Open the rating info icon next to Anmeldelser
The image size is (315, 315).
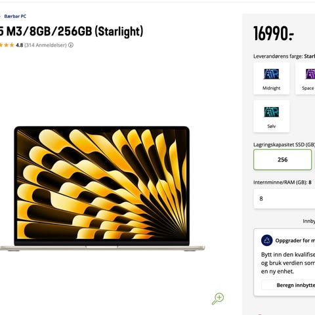(x=71, y=45)
